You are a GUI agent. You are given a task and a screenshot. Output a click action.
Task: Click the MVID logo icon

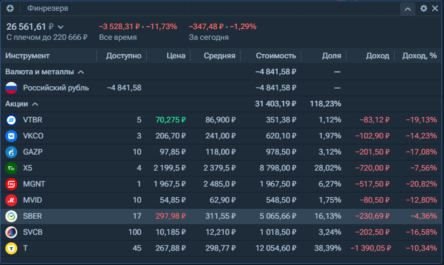tap(11, 200)
